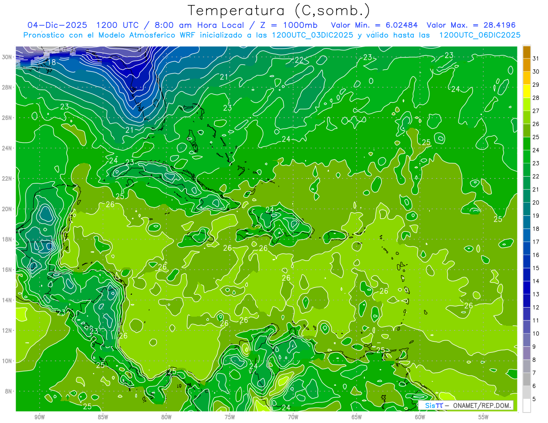548x423 pixels.
Task: Click the yellow legend swatch between 28 and 29
Action: click(x=527, y=91)
